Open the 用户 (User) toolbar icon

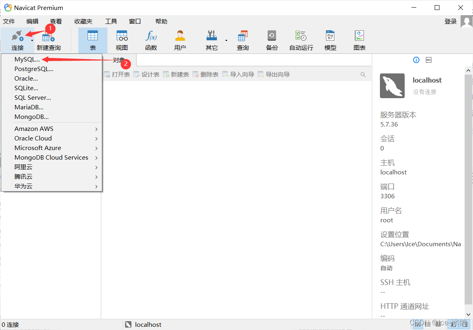180,36
